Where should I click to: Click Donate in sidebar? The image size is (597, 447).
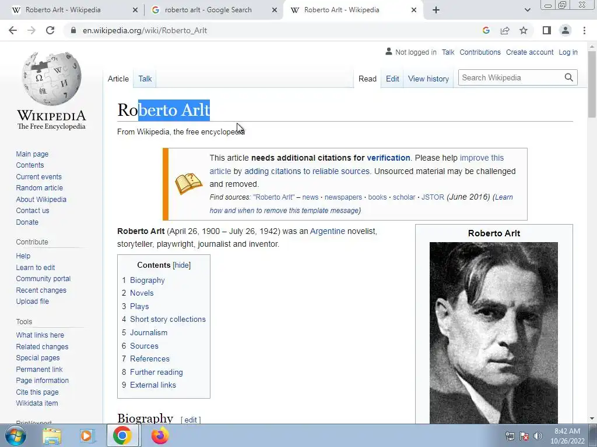point(27,222)
